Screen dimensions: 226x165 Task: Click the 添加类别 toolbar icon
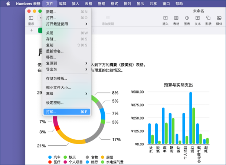coord(108,18)
